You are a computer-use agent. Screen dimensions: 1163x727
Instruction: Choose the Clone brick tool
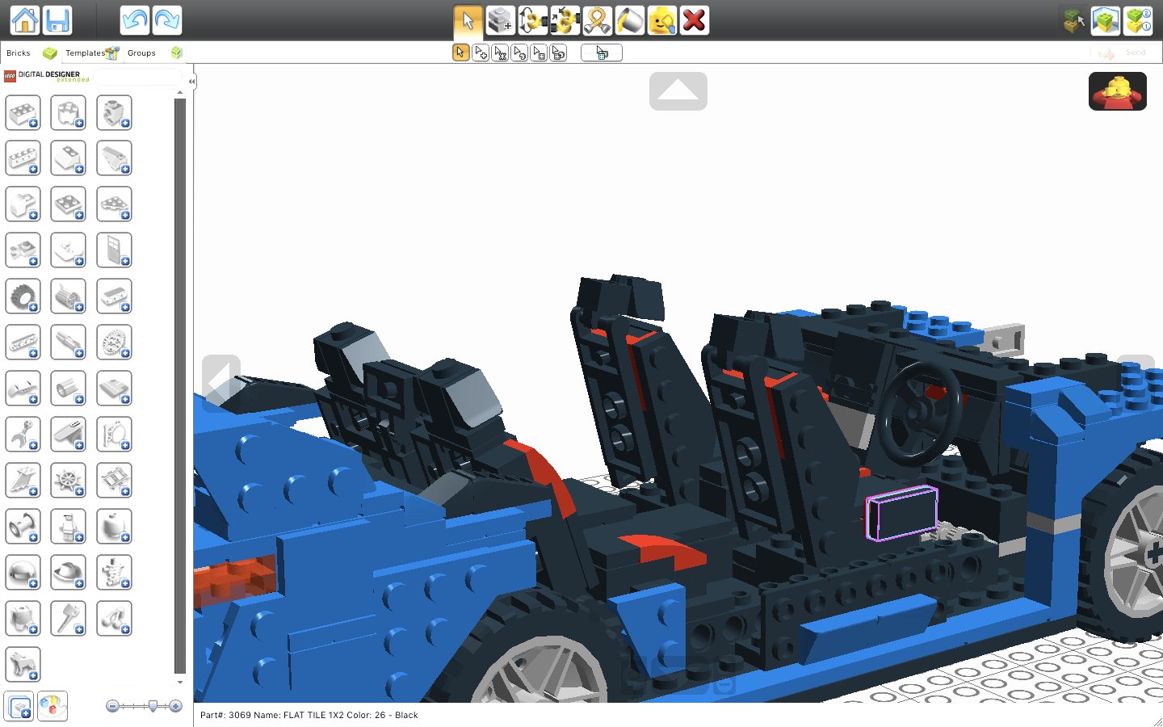tap(501, 20)
